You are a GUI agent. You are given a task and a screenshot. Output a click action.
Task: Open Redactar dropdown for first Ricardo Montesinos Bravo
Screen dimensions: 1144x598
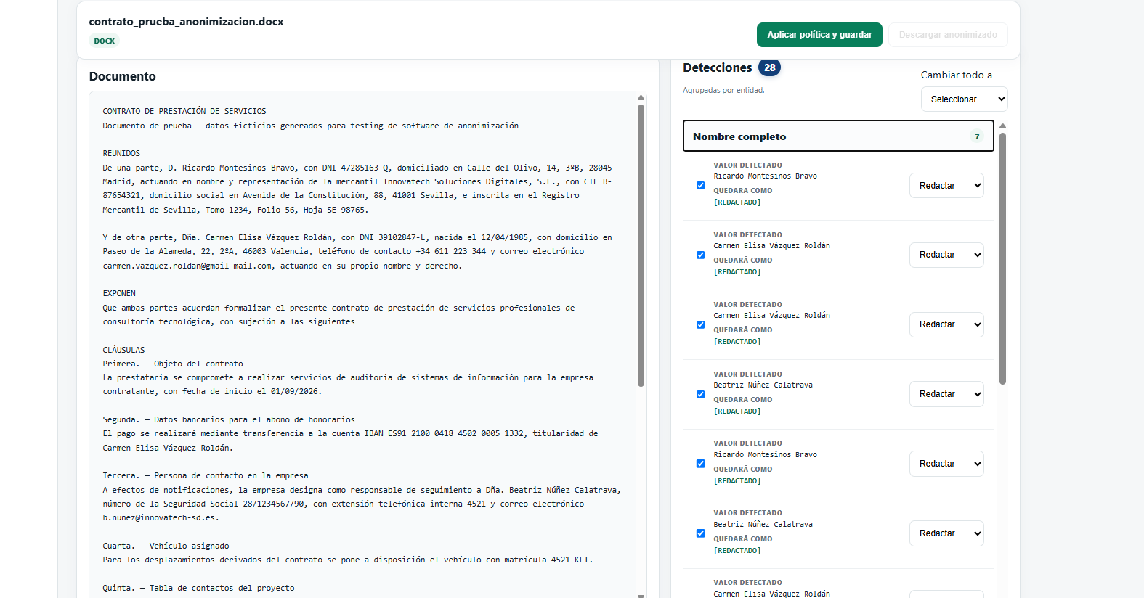[x=946, y=186]
